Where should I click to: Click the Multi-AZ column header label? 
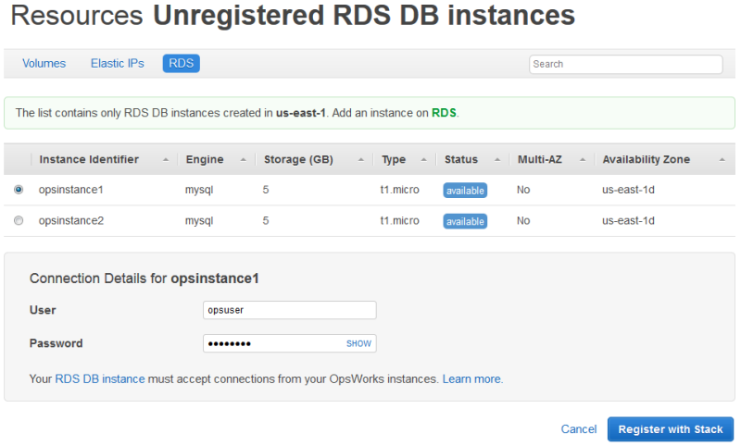click(x=540, y=159)
